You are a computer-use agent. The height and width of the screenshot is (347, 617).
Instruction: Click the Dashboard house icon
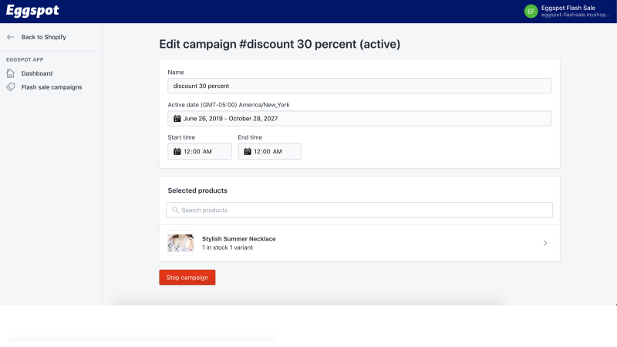point(11,73)
